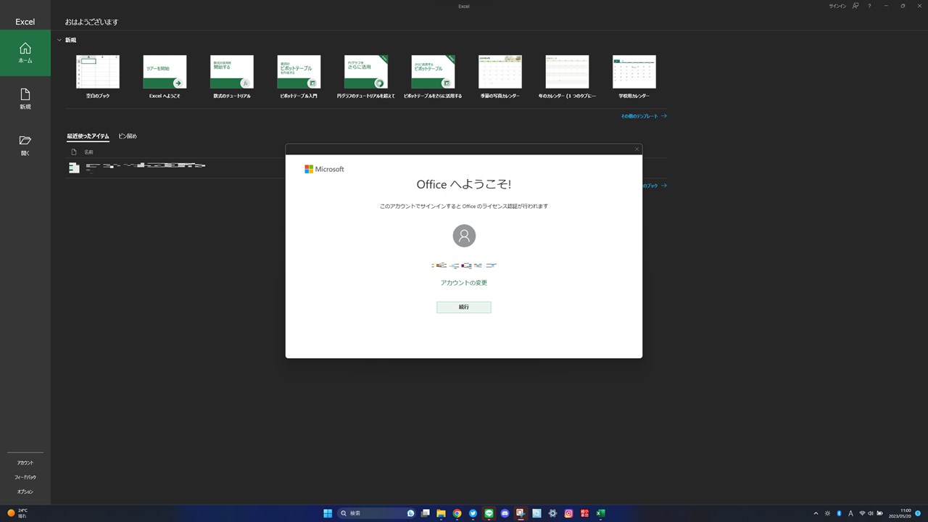928x522 pixels.
Task: Select the 空白のブック template
Action: [x=98, y=77]
